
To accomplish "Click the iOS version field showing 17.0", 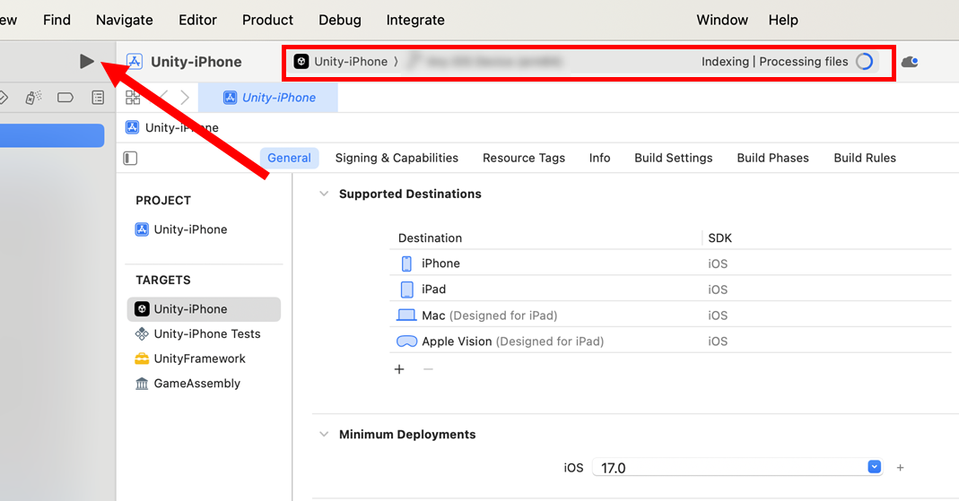I will (x=737, y=468).
